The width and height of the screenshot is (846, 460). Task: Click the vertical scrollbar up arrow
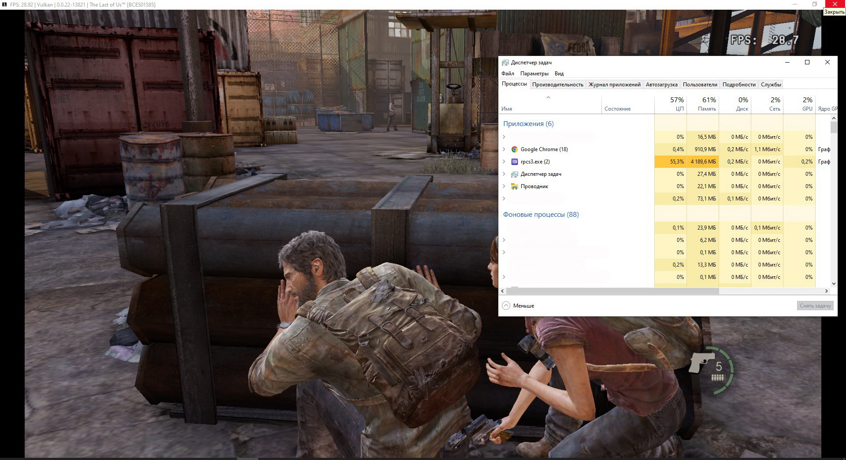coord(834,118)
